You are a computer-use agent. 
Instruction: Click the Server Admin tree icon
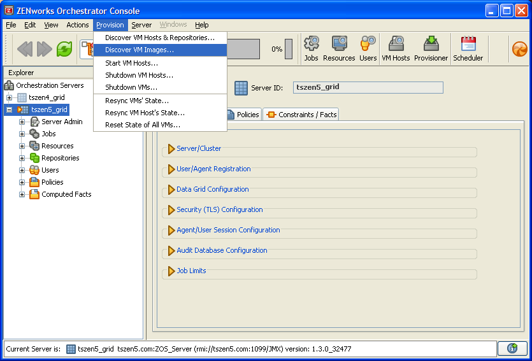pos(34,122)
